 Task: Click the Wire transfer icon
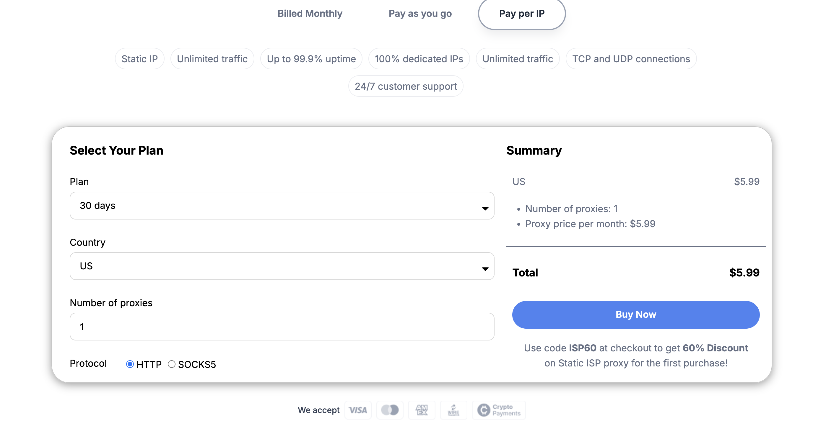[x=453, y=410]
